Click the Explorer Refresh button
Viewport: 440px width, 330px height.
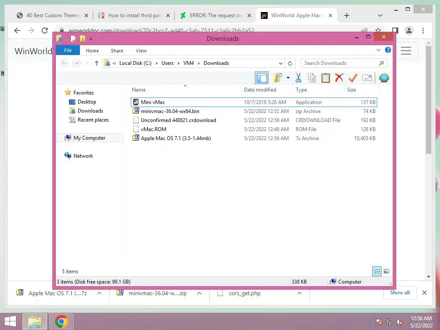pos(290,63)
